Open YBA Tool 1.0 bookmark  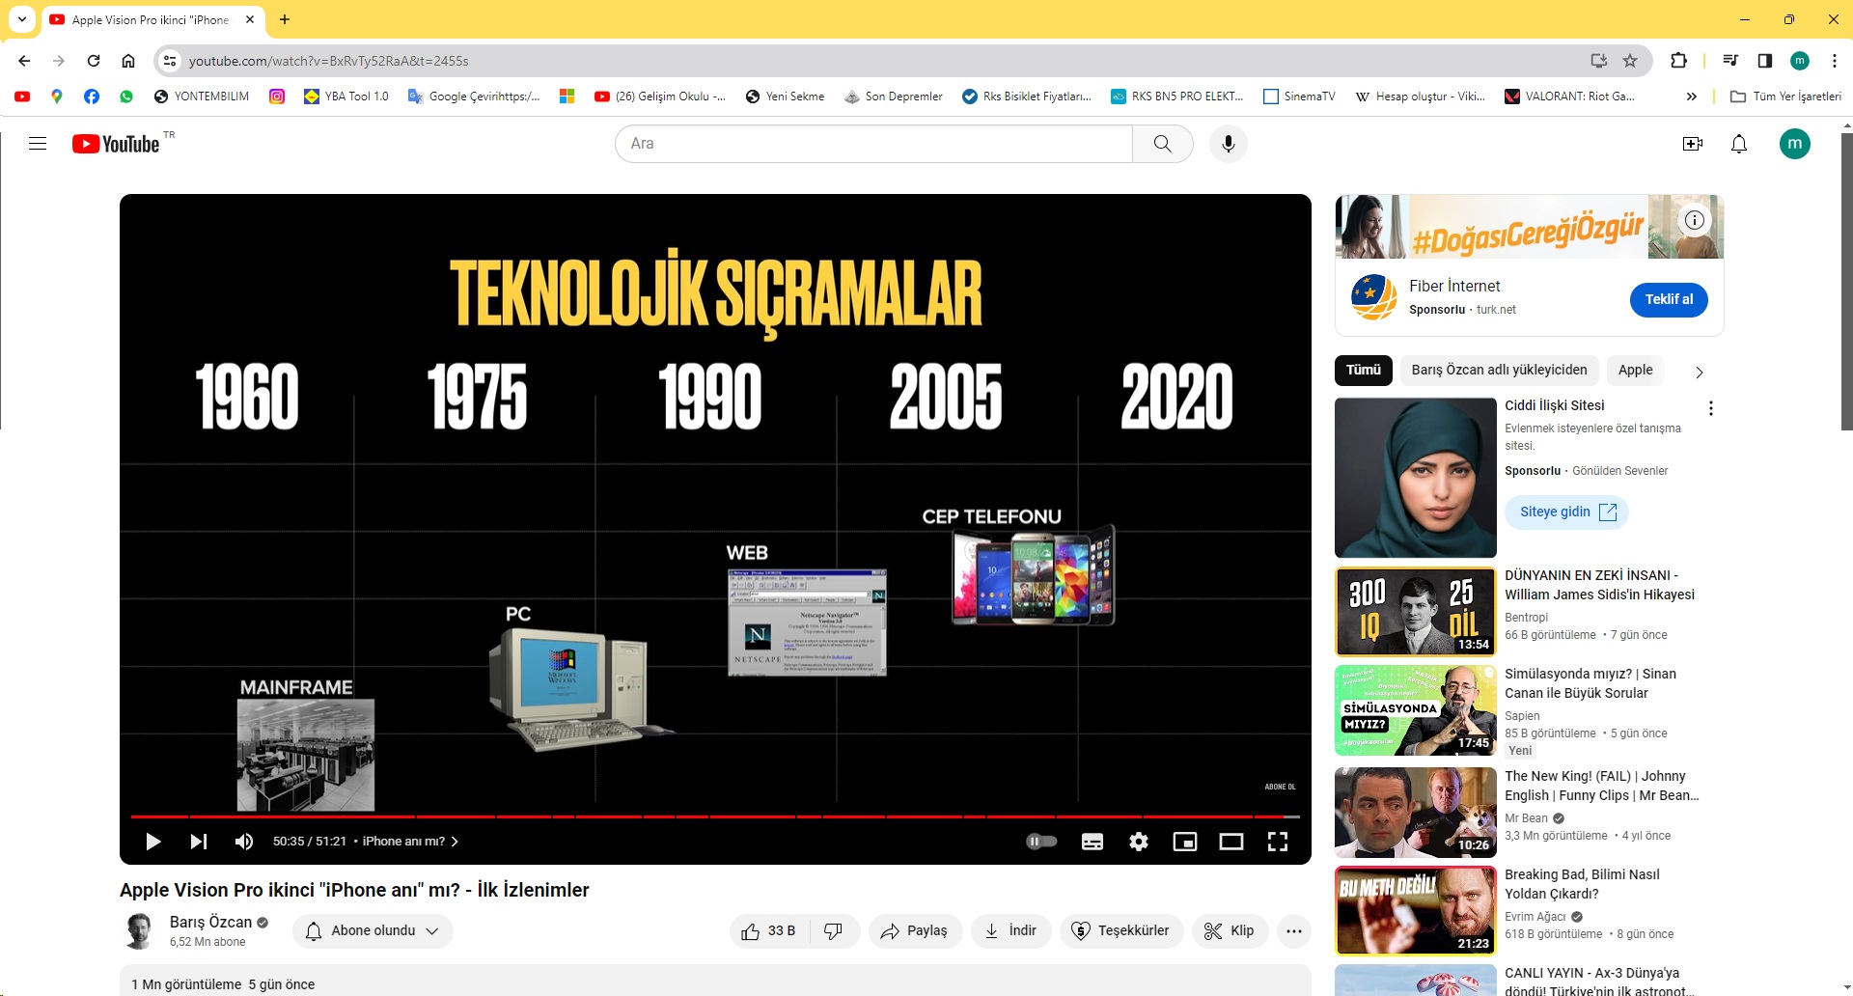346,97
